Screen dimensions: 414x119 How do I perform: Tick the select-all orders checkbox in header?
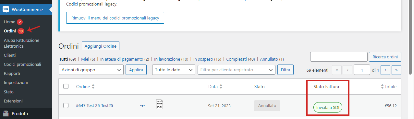click(x=66, y=86)
